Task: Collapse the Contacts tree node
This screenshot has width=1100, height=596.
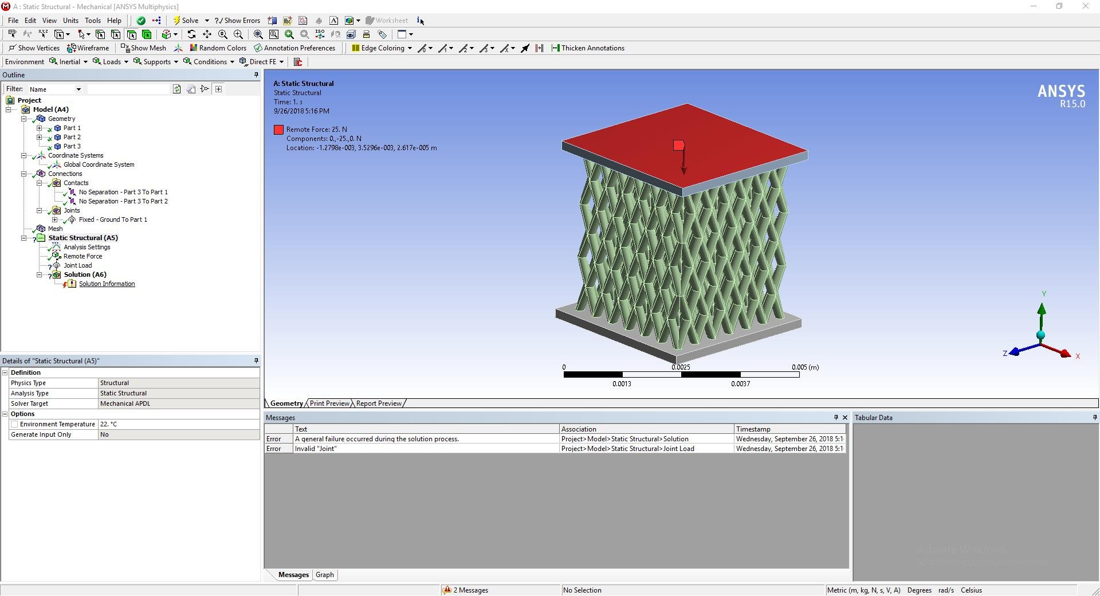Action: pos(39,183)
